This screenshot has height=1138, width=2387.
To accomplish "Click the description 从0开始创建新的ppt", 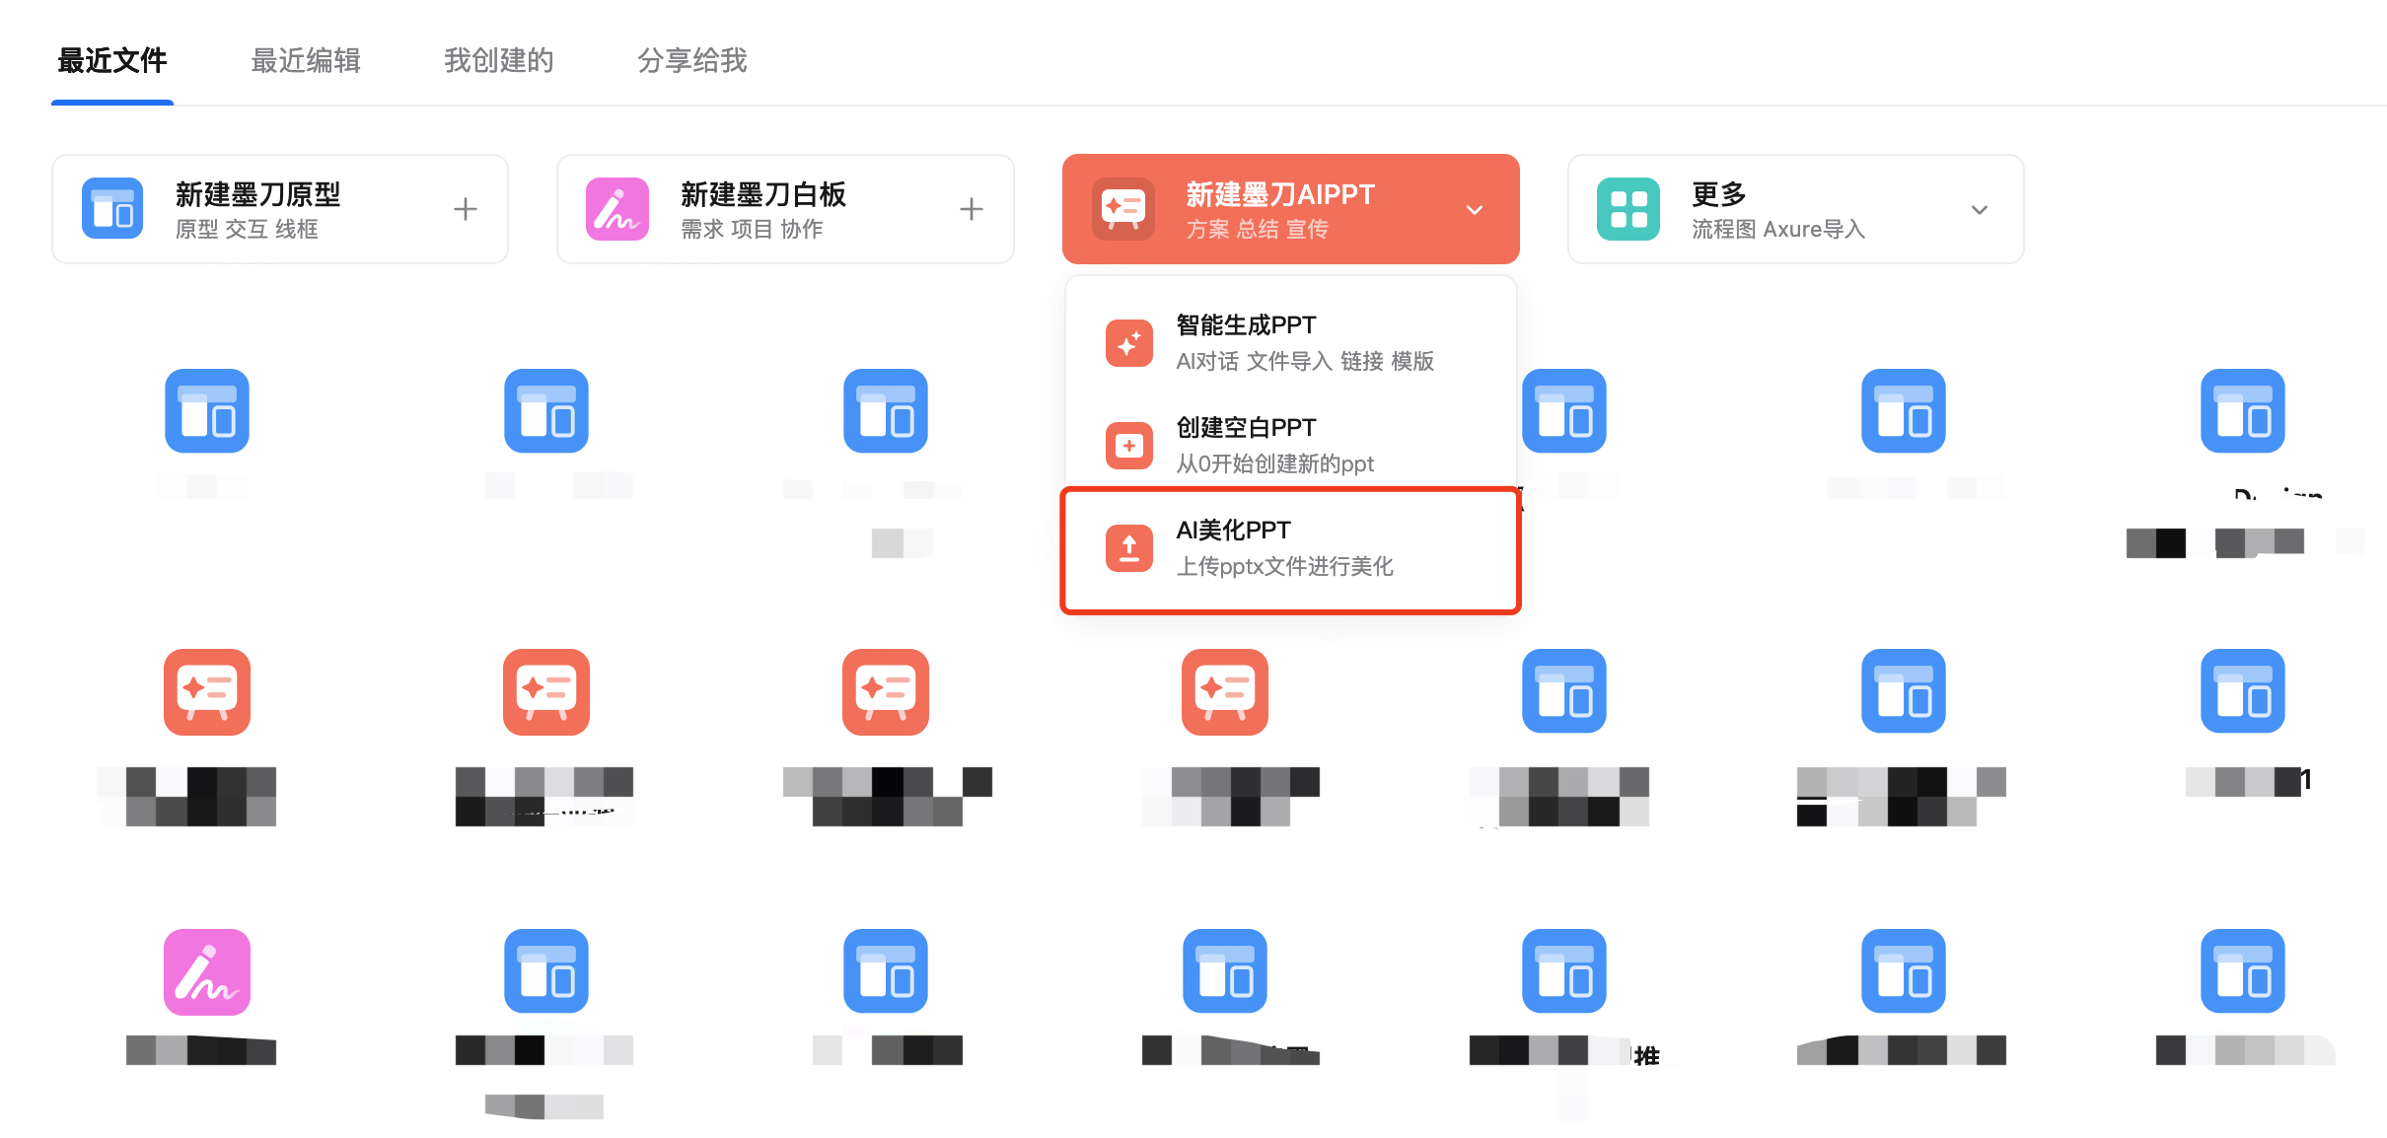I will point(1275,463).
